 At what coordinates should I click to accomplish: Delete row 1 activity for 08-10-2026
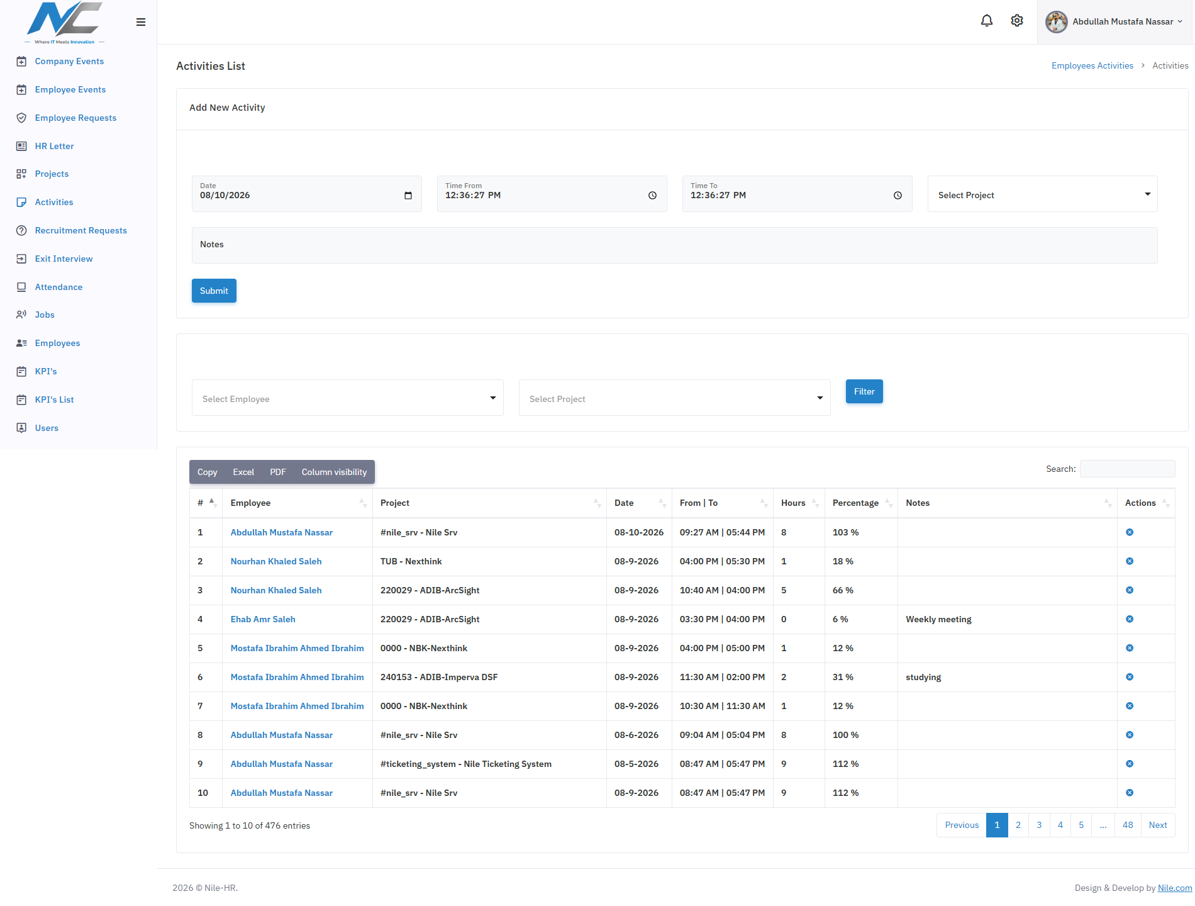(x=1130, y=532)
